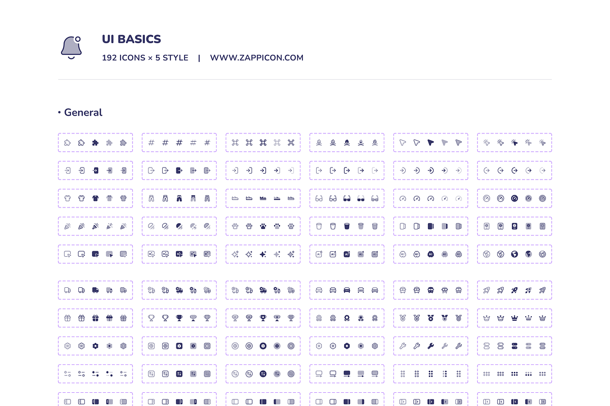Choose the solid dark horizontal sliders icon
This screenshot has width=610, height=406.
coord(95,374)
